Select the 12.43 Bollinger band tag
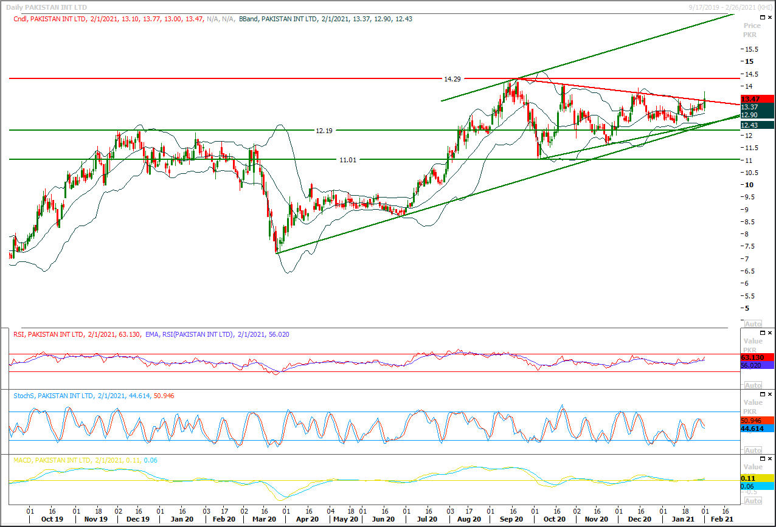This screenshot has width=776, height=527. (757, 125)
